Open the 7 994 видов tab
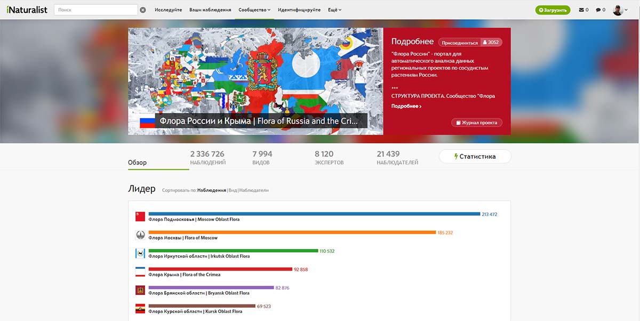The height and width of the screenshot is (321, 640). [x=262, y=158]
